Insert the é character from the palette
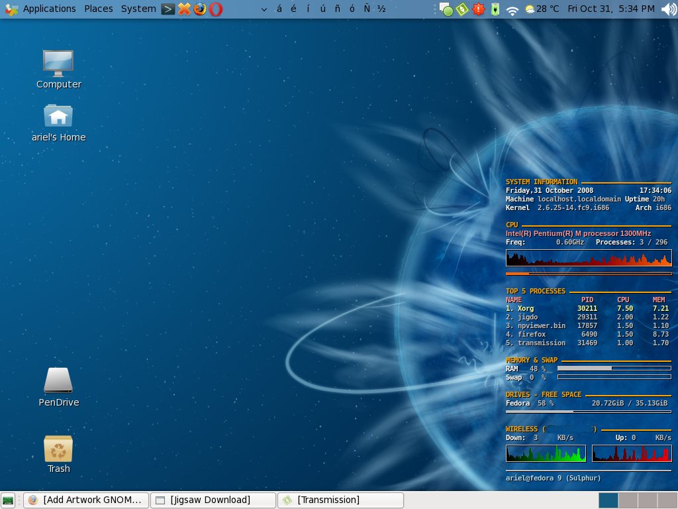Viewport: 678px width, 509px height. [293, 9]
